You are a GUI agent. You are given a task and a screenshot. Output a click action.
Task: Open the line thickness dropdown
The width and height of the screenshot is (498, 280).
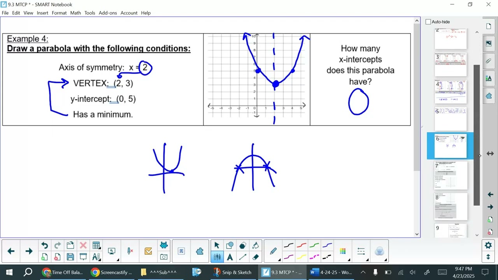(361, 252)
